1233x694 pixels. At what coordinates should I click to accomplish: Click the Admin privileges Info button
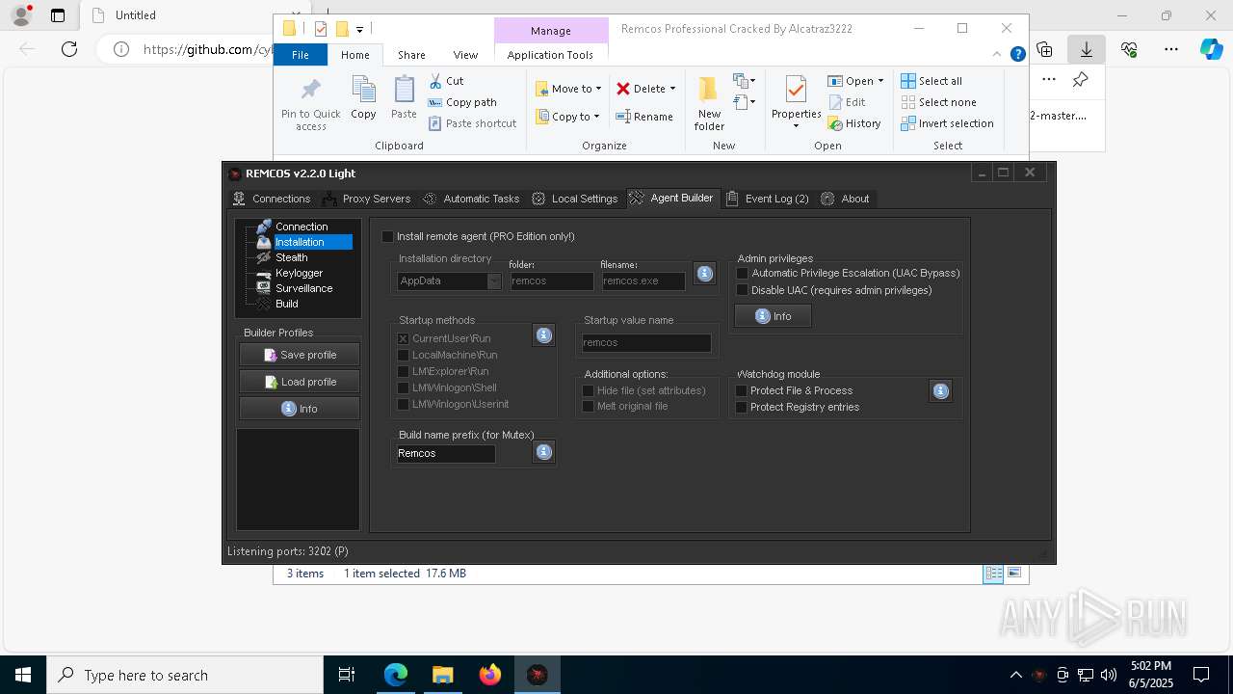(773, 316)
